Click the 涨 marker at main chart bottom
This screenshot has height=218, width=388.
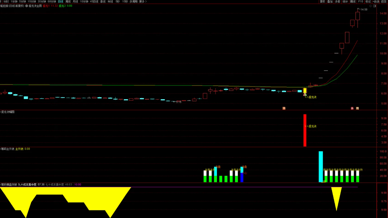352,108
